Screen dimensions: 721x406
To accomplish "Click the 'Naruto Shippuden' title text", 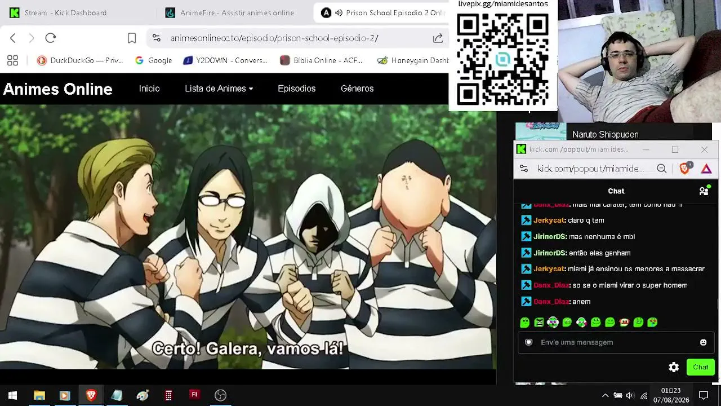I will point(606,134).
